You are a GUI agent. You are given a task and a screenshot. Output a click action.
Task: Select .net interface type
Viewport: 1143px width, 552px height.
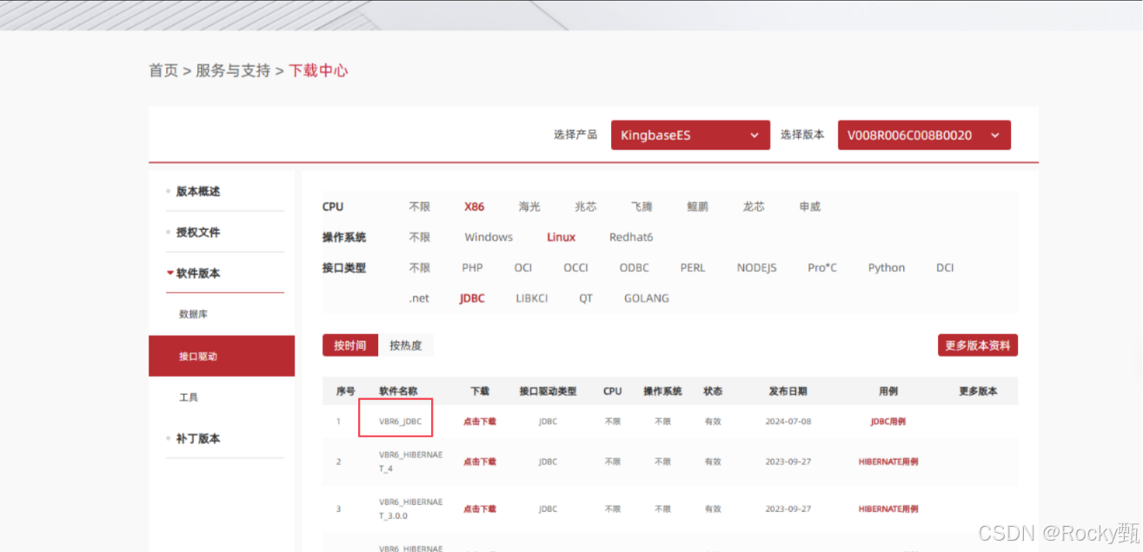tap(419, 298)
